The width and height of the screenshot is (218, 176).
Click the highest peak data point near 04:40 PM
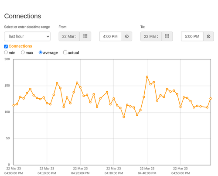click(x=147, y=77)
